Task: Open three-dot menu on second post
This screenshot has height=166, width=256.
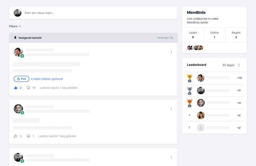Action: coord(172,109)
